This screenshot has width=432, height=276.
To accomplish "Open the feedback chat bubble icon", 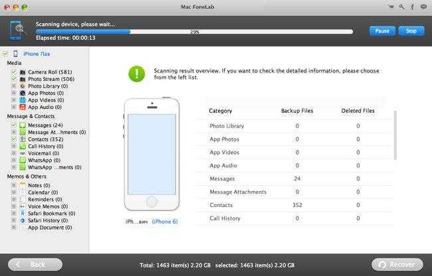I will pyautogui.click(x=423, y=7).
